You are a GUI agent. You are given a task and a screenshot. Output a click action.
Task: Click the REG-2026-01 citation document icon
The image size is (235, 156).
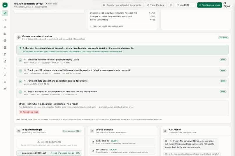tap(93, 151)
